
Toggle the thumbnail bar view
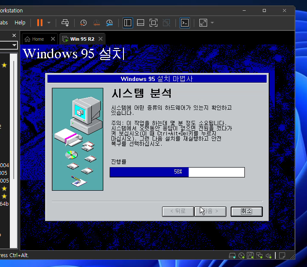141,23
